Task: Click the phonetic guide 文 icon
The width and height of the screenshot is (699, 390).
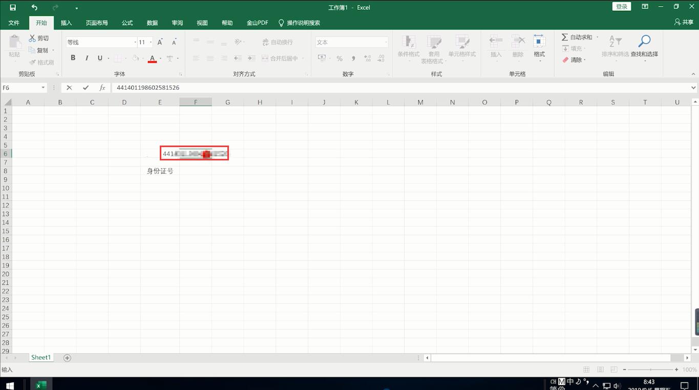Action: [170, 58]
